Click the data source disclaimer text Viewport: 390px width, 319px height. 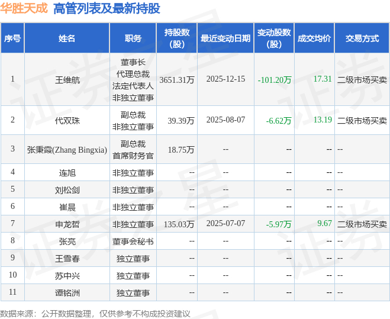(x=95, y=314)
